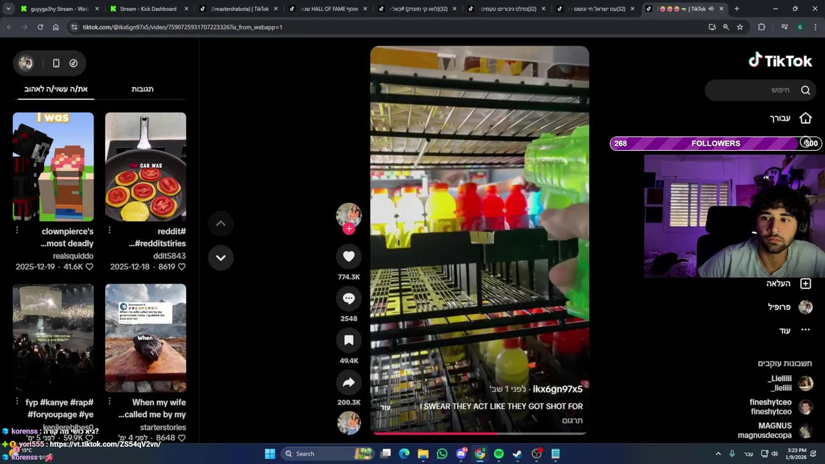The image size is (825, 464).
Task: Open WhatsApp from the taskbar
Action: click(442, 454)
